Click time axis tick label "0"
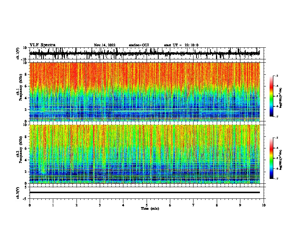297x230 pixels. (30, 205)
